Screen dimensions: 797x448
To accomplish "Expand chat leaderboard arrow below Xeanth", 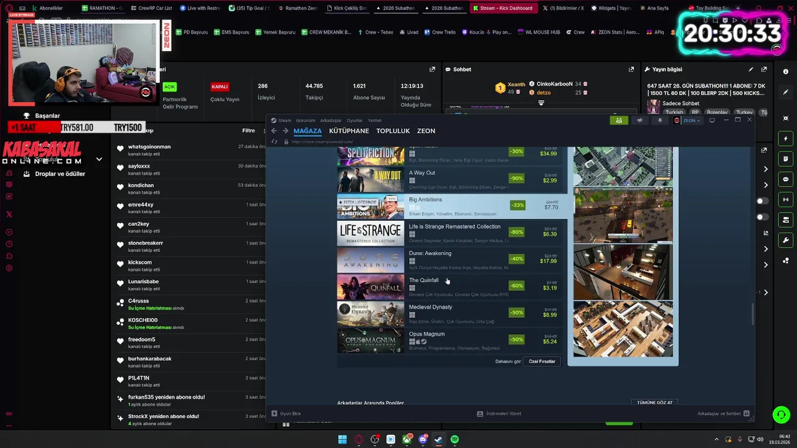I will click(x=541, y=103).
